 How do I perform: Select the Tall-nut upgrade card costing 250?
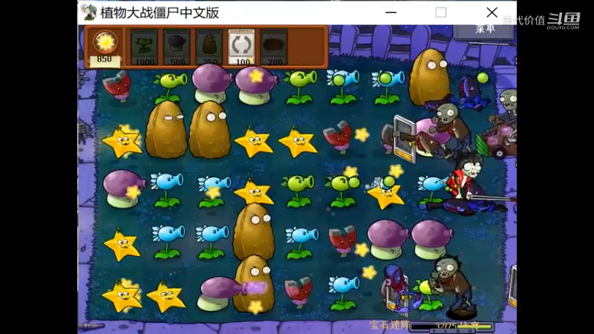coord(209,47)
